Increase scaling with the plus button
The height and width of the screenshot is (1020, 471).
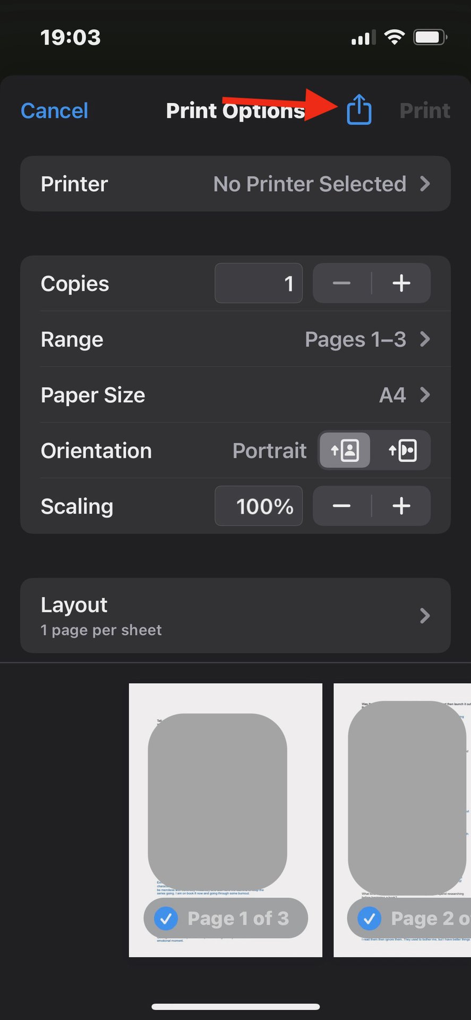401,506
